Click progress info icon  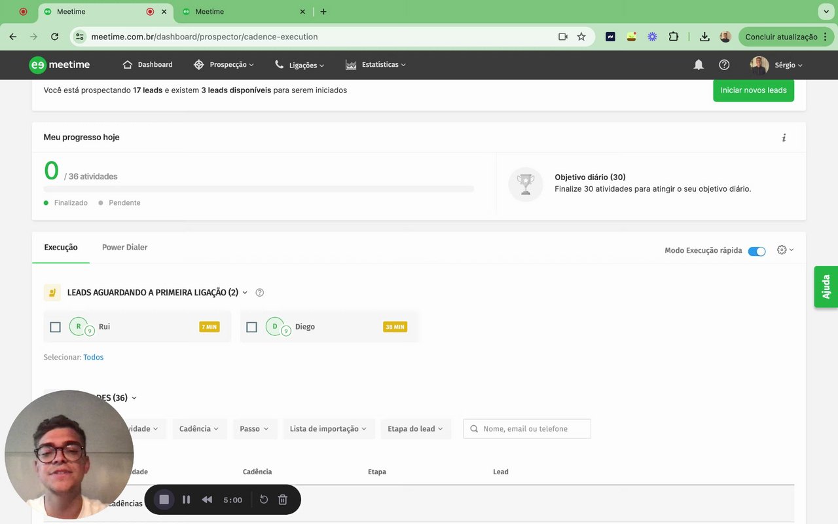click(784, 138)
